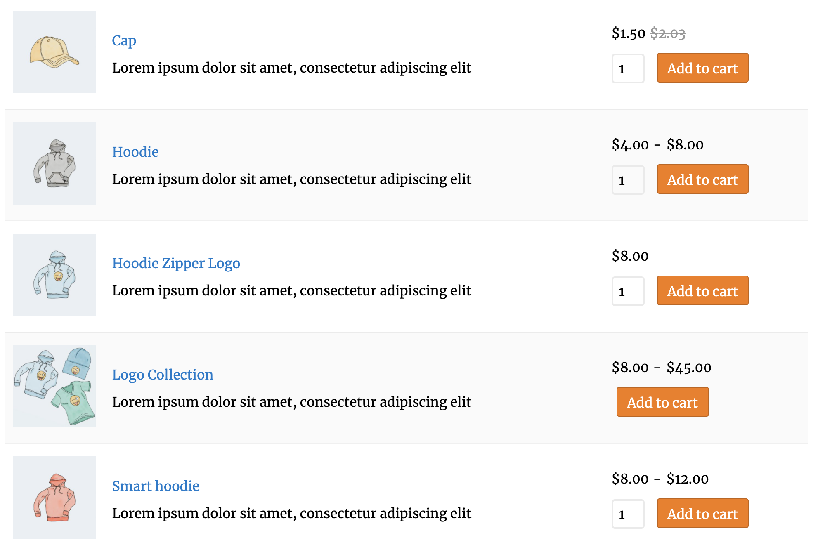This screenshot has width=818, height=552.
Task: Focus the Cap quantity field
Action: pos(628,69)
